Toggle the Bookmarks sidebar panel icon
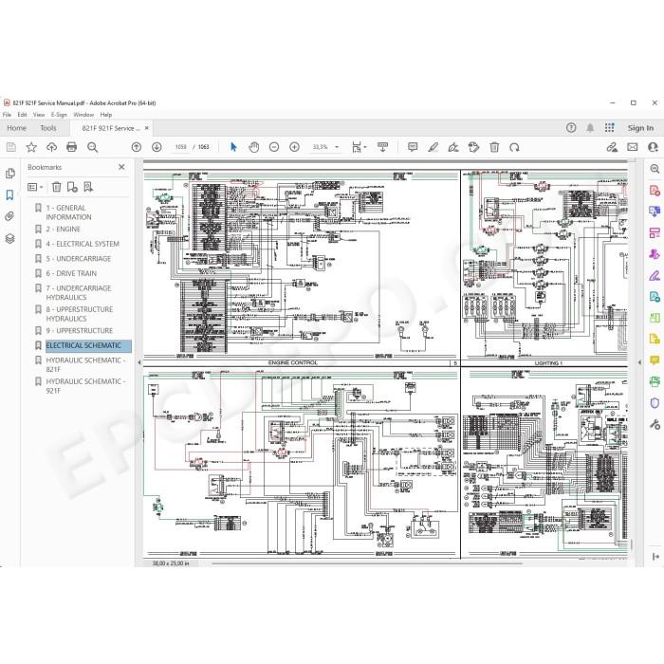 pos(9,194)
